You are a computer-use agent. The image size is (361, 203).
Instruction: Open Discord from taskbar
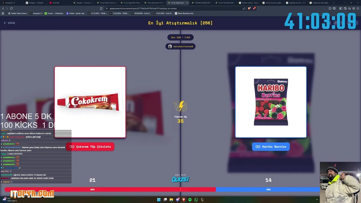(x=177, y=200)
